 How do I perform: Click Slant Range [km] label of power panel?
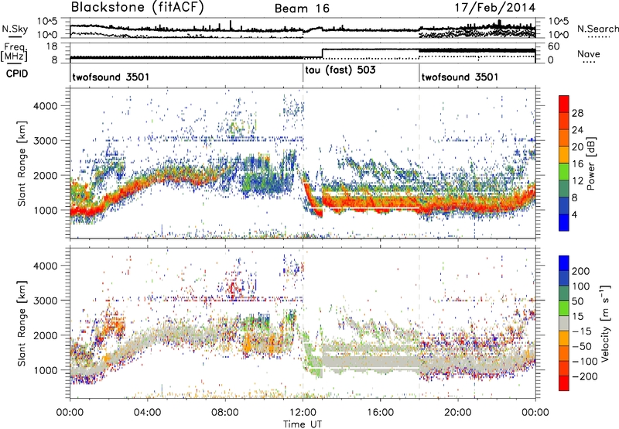pyautogui.click(x=22, y=163)
